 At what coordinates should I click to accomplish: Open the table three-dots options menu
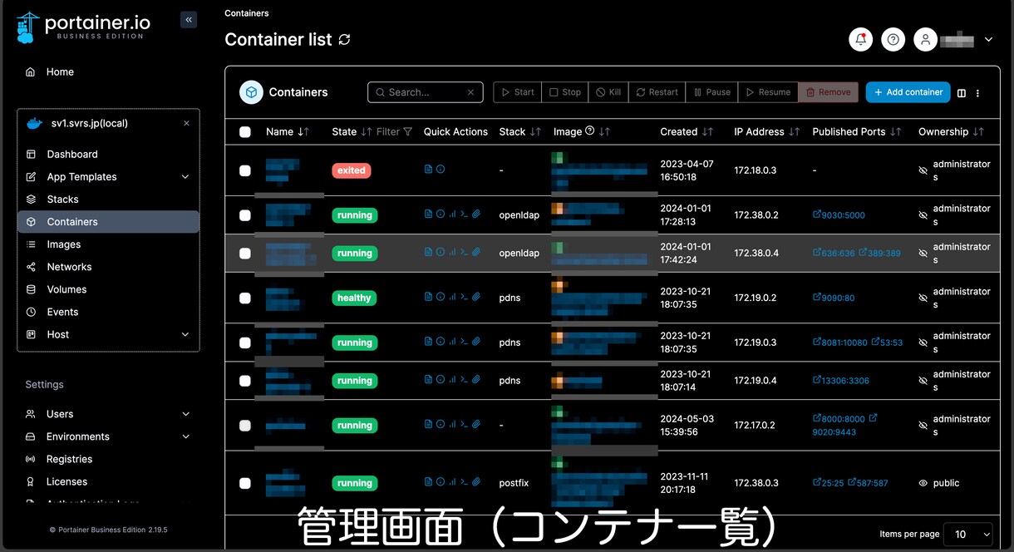pos(977,93)
